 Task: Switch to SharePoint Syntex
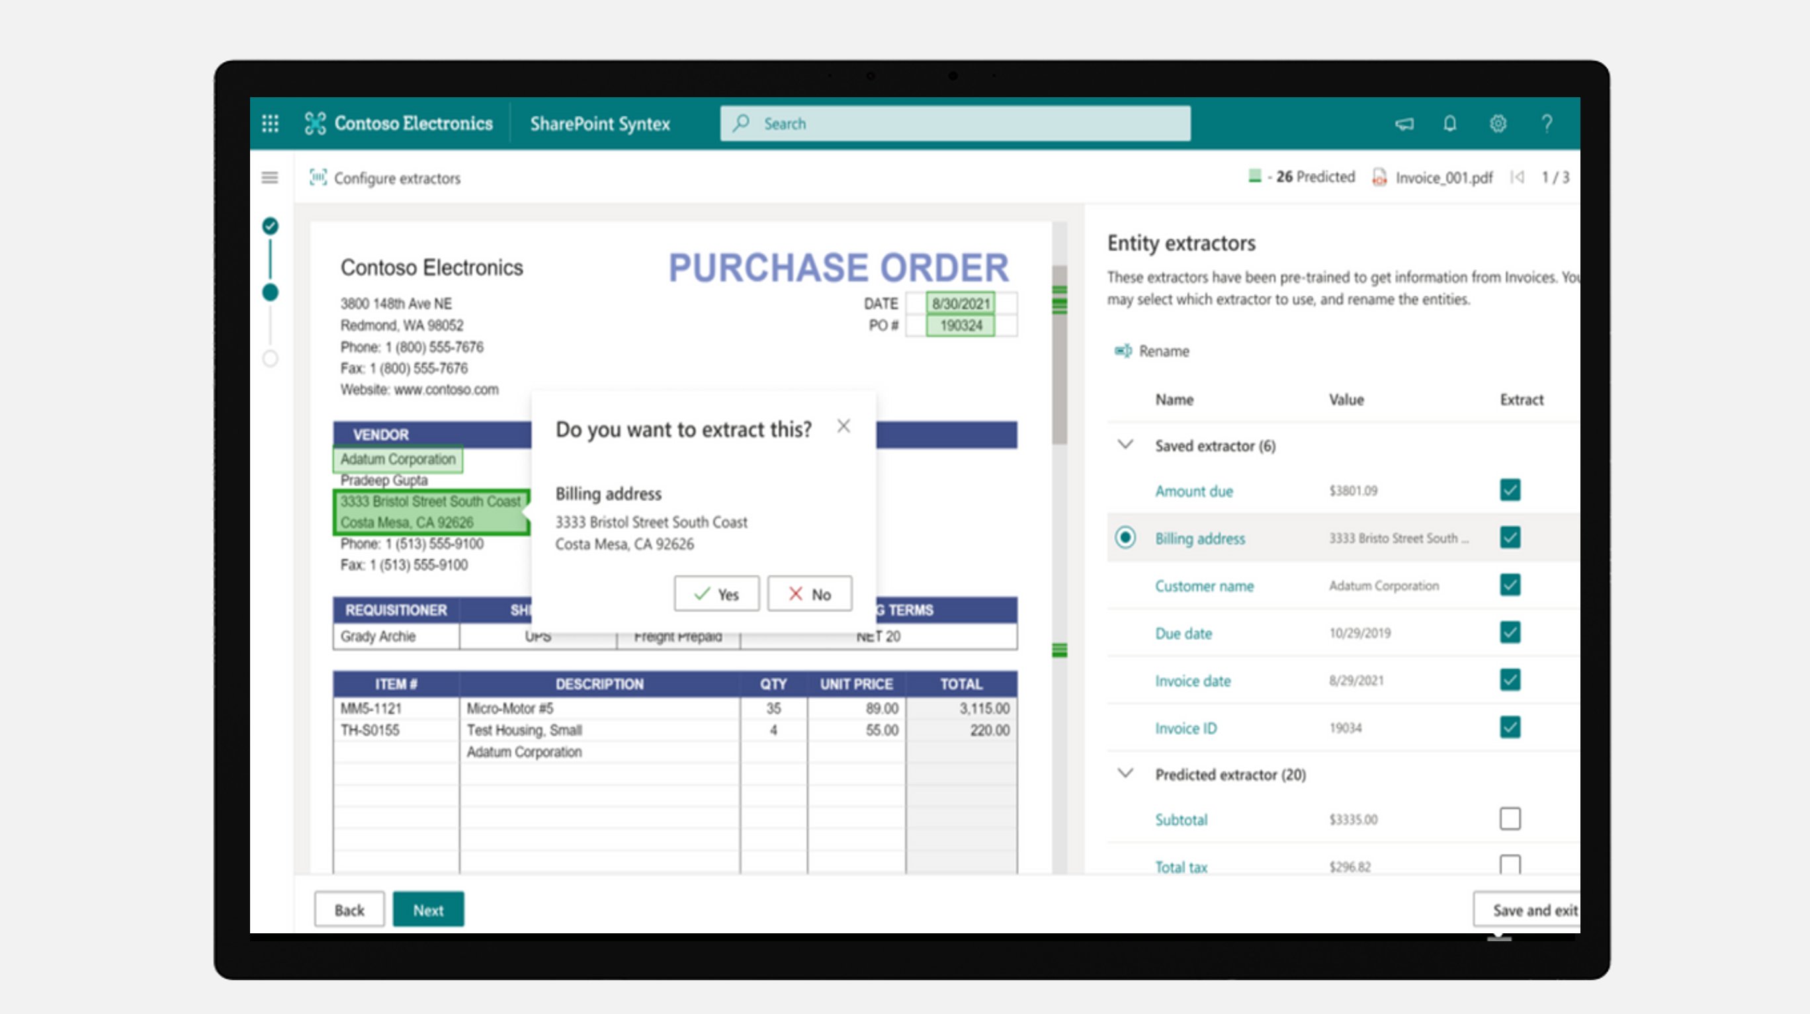pos(600,124)
